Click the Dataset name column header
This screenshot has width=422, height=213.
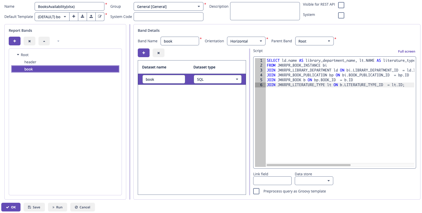pos(154,67)
